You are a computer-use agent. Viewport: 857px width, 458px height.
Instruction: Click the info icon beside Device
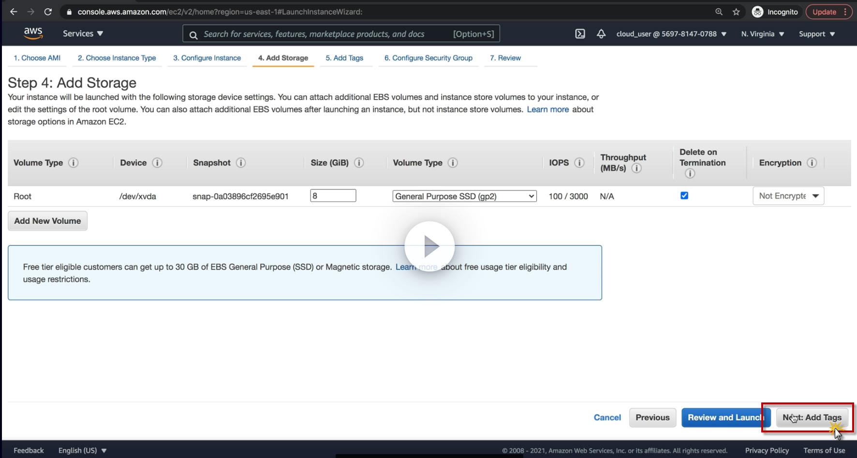[157, 163]
